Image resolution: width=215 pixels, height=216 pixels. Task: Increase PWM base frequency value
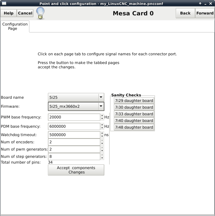pyautogui.click(x=102, y=116)
